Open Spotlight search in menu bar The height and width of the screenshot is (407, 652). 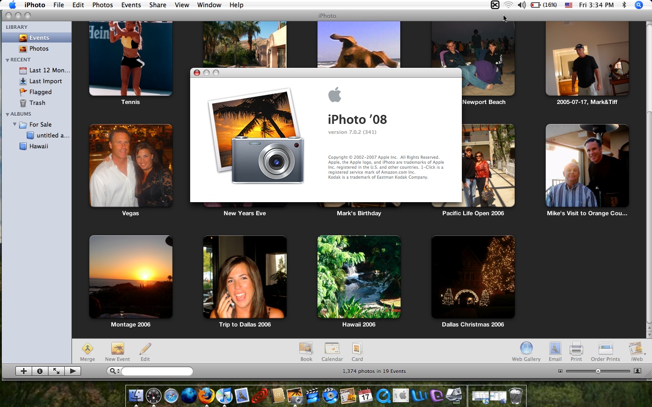pos(639,5)
